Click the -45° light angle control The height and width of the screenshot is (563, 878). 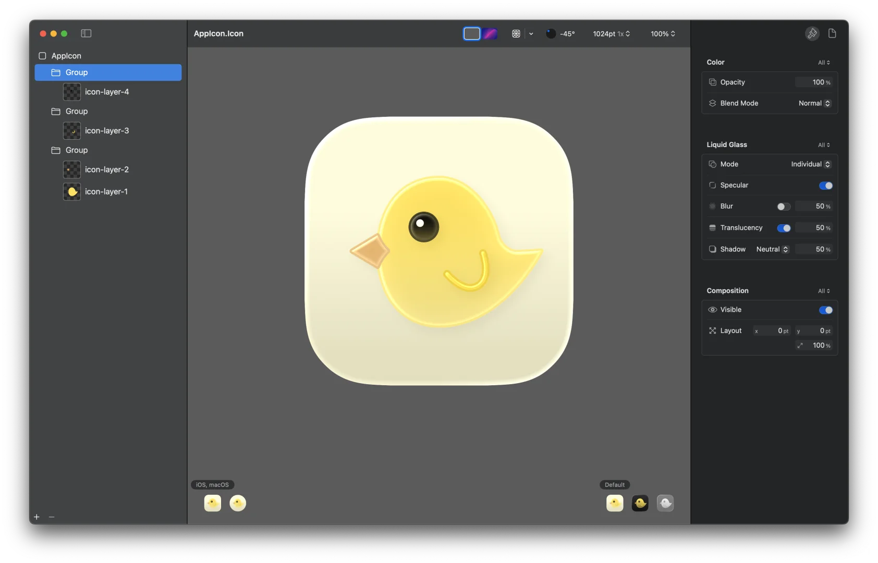560,33
